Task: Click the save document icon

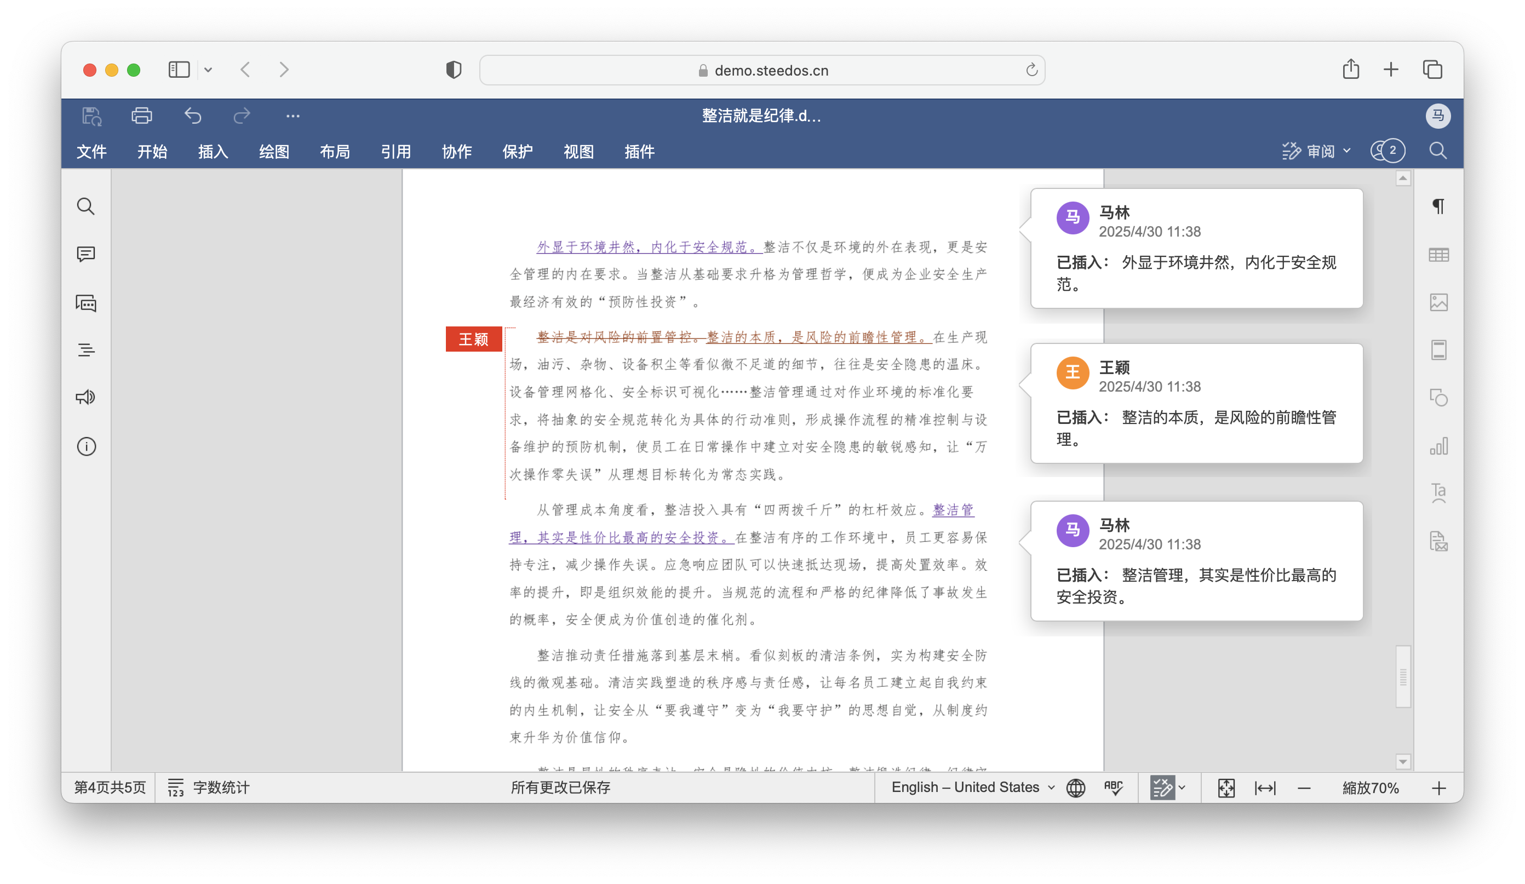Action: 92,116
